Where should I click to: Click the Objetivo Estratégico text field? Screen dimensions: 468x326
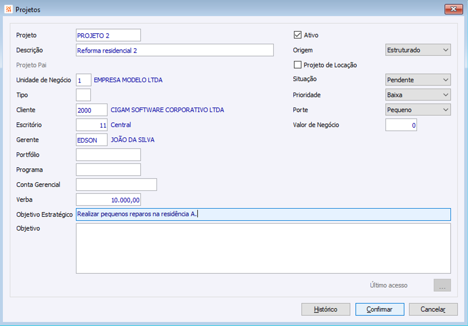click(x=263, y=214)
